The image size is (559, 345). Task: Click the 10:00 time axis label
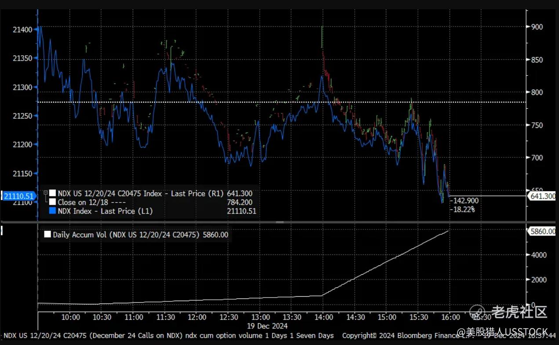(71, 317)
